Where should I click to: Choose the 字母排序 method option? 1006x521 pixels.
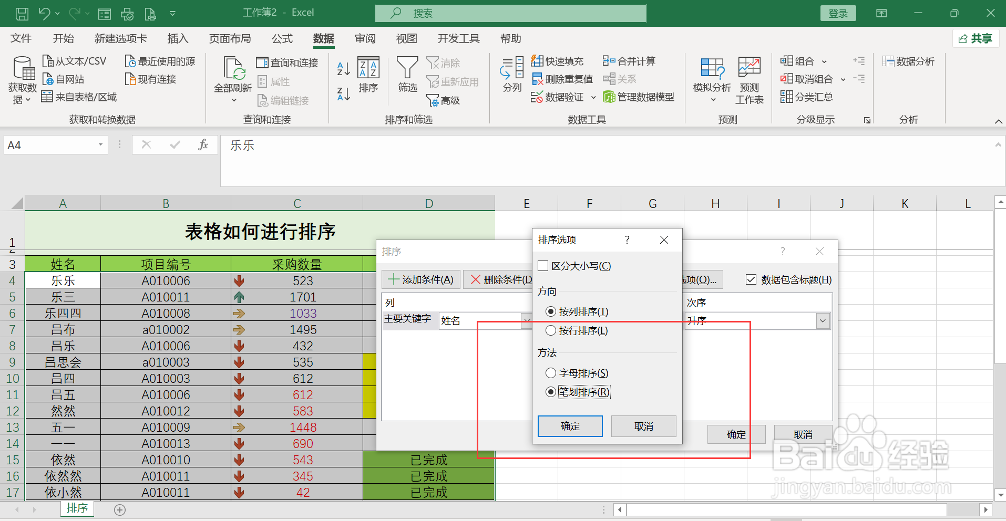click(x=550, y=373)
